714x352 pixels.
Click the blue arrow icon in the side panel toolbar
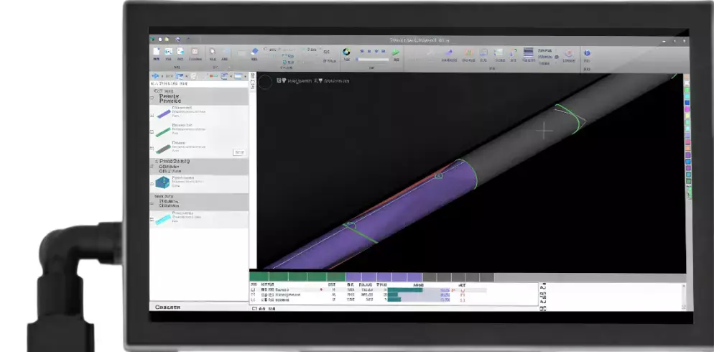(155, 76)
